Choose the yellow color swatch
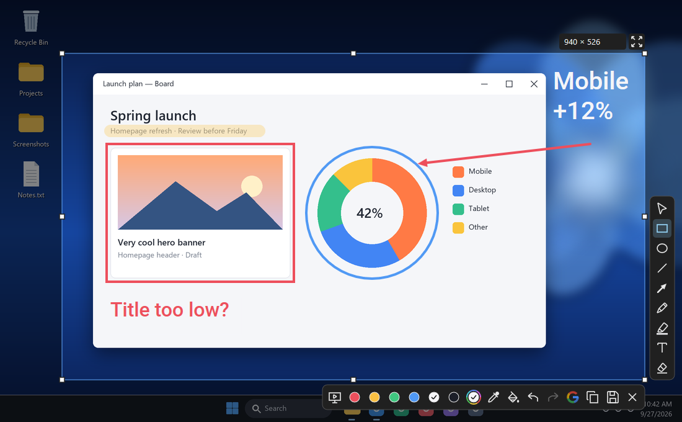The width and height of the screenshot is (682, 422). (x=374, y=397)
